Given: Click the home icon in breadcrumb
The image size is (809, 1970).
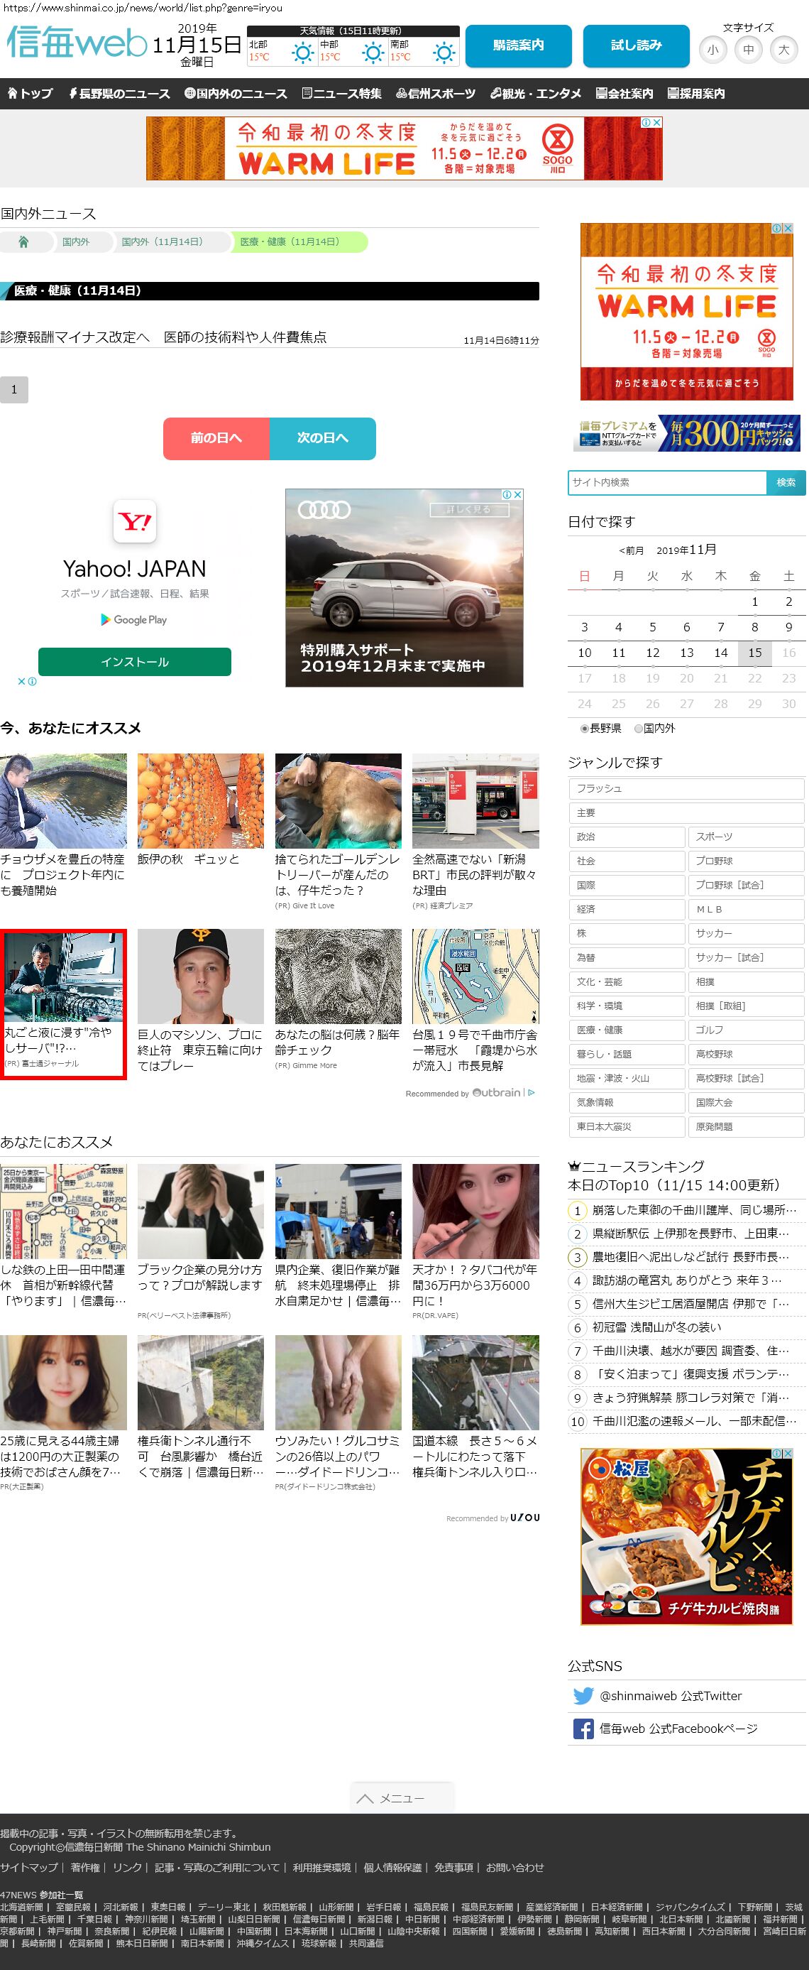Looking at the screenshot, I should (23, 241).
